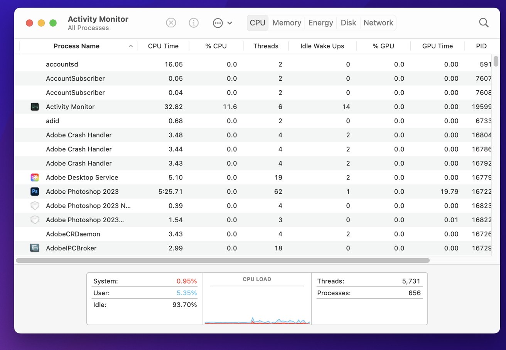Sort by % CPU column
This screenshot has width=506, height=350.
(216, 46)
